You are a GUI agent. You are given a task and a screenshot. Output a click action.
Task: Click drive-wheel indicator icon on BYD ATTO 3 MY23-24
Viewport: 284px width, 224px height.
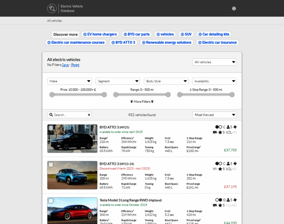[219, 164]
